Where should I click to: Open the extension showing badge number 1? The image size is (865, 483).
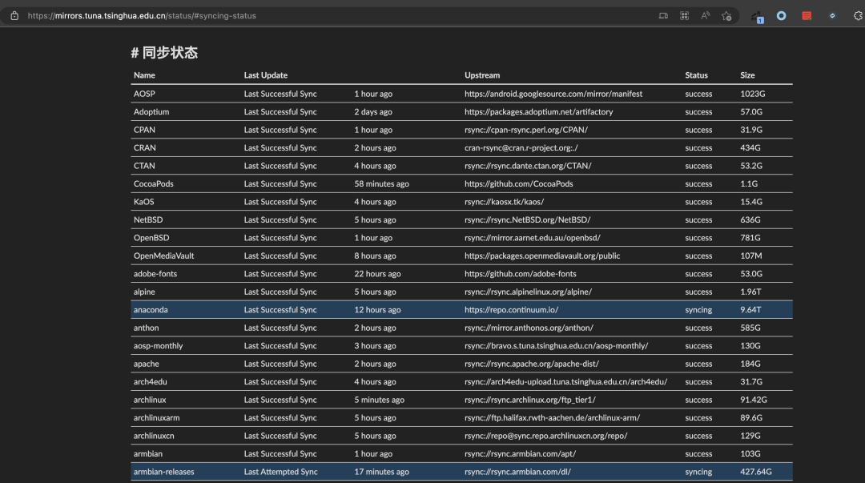(x=758, y=17)
